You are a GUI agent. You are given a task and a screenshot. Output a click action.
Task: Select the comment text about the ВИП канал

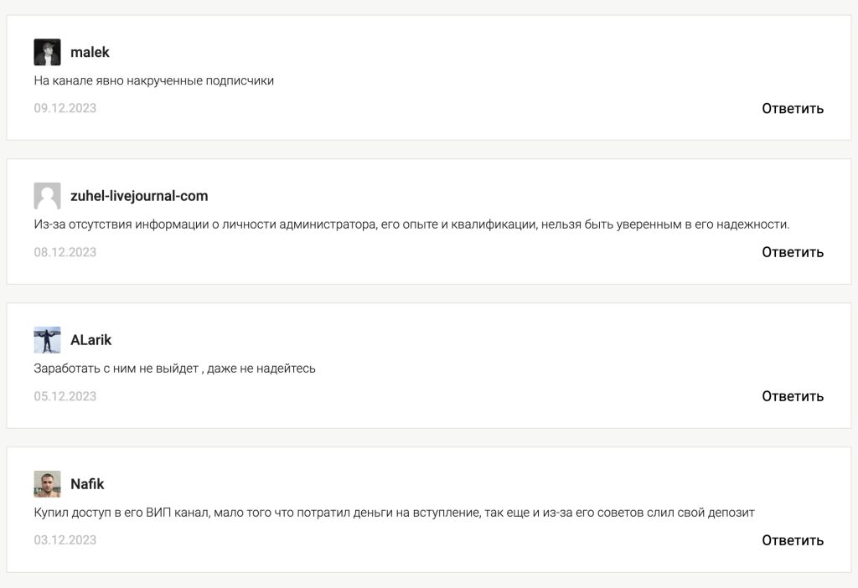point(394,513)
